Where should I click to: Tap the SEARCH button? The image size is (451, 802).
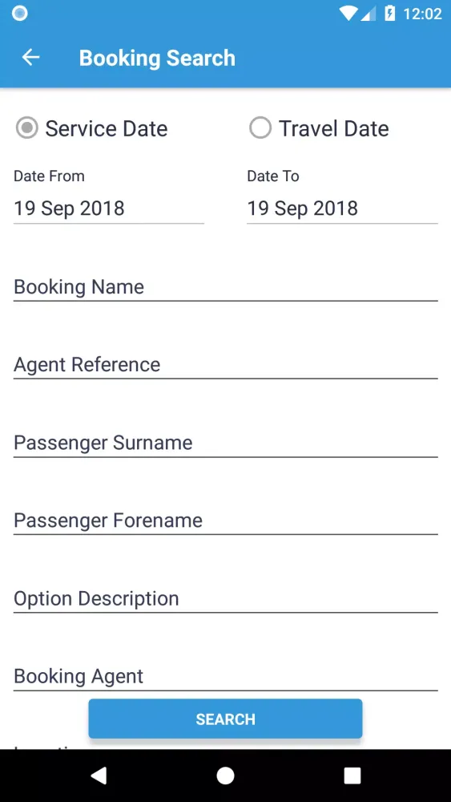(225, 719)
